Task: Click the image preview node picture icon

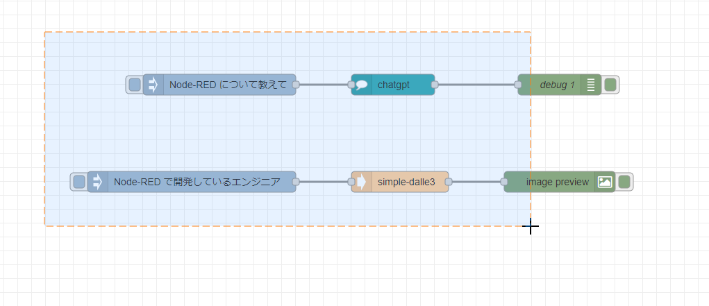Action: (605, 182)
